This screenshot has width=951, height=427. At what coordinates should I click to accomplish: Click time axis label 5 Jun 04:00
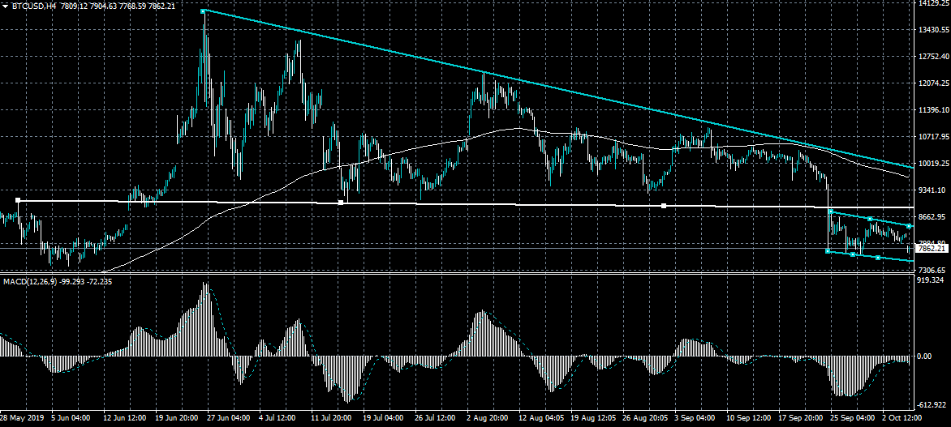tap(71, 418)
